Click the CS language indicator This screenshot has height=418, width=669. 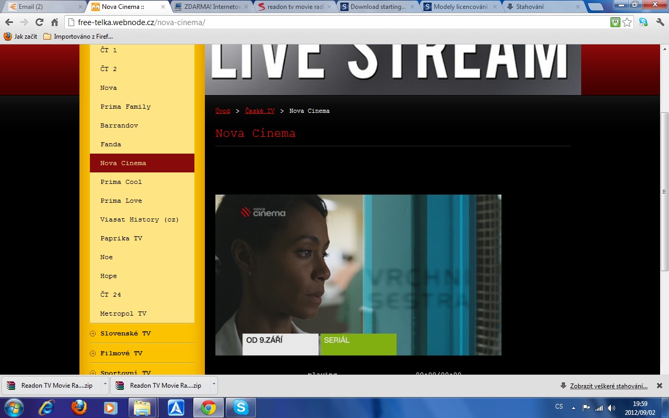click(559, 407)
